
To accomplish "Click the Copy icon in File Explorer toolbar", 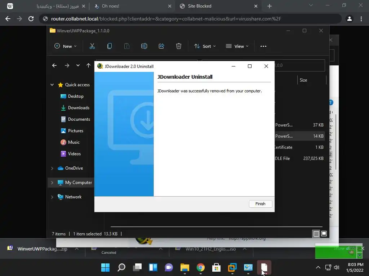I will (x=110, y=46).
